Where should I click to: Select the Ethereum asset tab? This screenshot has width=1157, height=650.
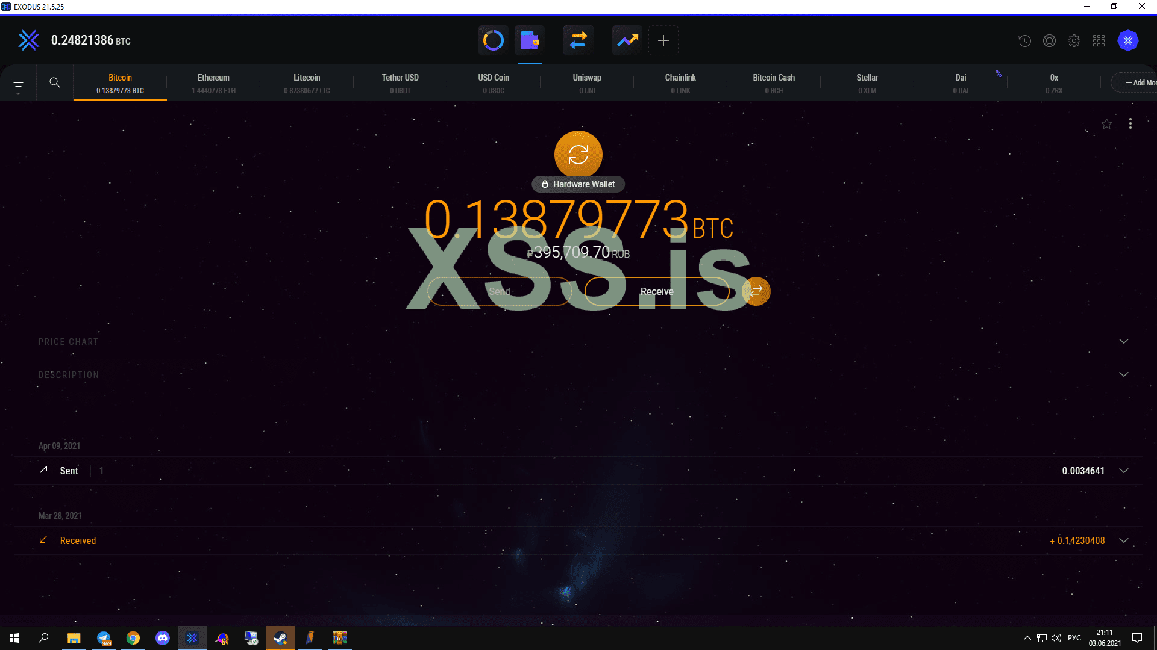213,82
